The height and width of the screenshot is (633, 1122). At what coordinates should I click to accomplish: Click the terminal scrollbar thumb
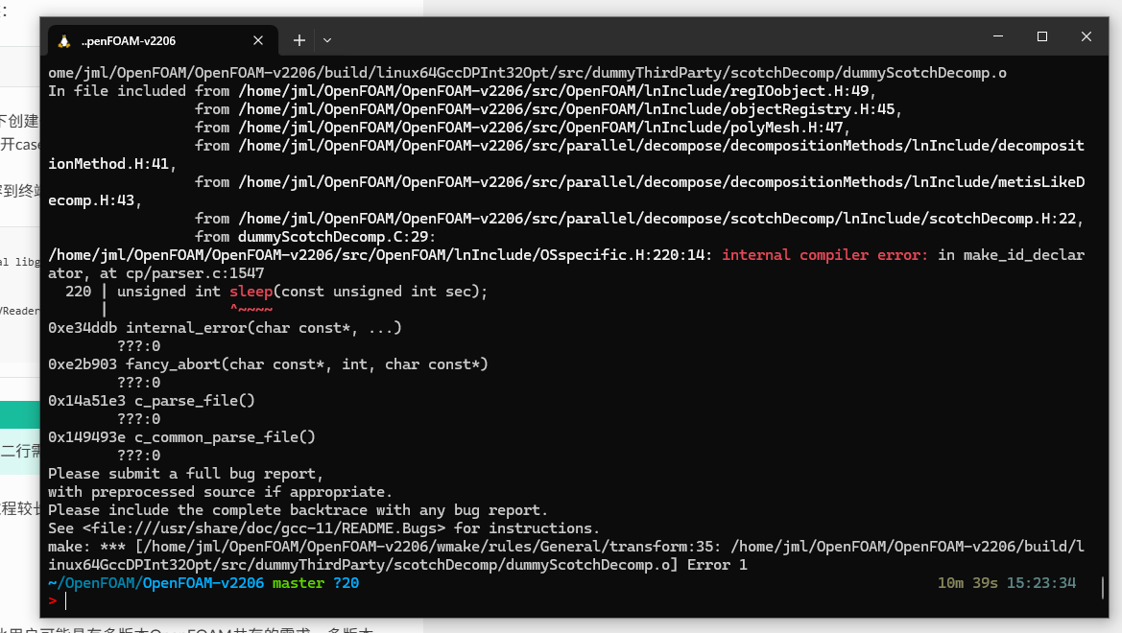click(x=1103, y=586)
